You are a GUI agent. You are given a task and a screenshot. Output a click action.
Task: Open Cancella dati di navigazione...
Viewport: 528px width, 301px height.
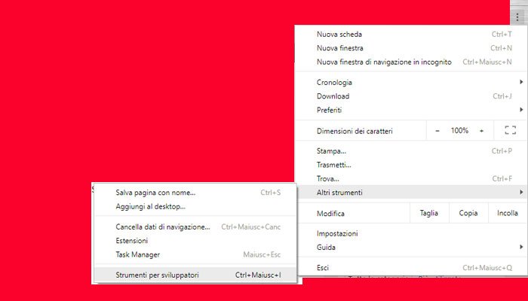tap(163, 227)
